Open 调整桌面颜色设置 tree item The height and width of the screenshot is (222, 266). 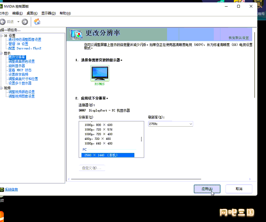click(21, 62)
